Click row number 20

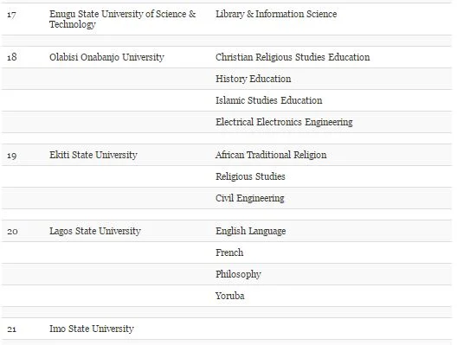[x=12, y=232]
